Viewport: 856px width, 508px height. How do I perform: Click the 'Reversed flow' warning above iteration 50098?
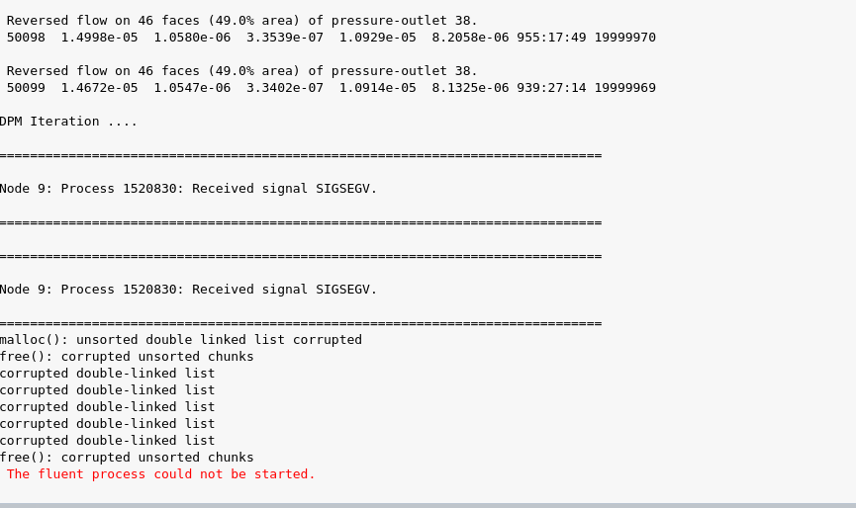(241, 21)
